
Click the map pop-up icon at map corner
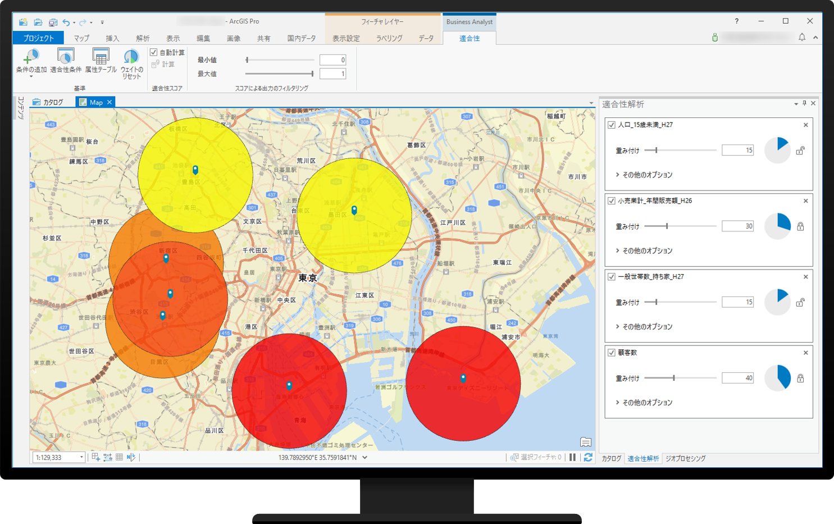(x=586, y=442)
